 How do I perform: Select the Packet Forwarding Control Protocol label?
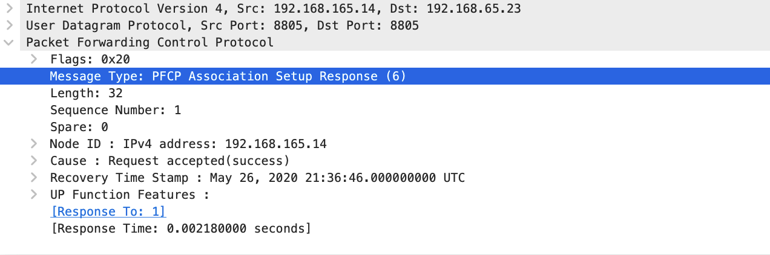[x=150, y=42]
